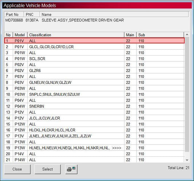The width and height of the screenshot is (194, 181).
Task: Click the Close button
Action: pos(17,169)
